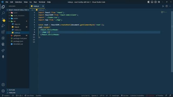Toggle Primary Side Bar layout icon
The height and width of the screenshot is (97, 173).
point(149,2)
